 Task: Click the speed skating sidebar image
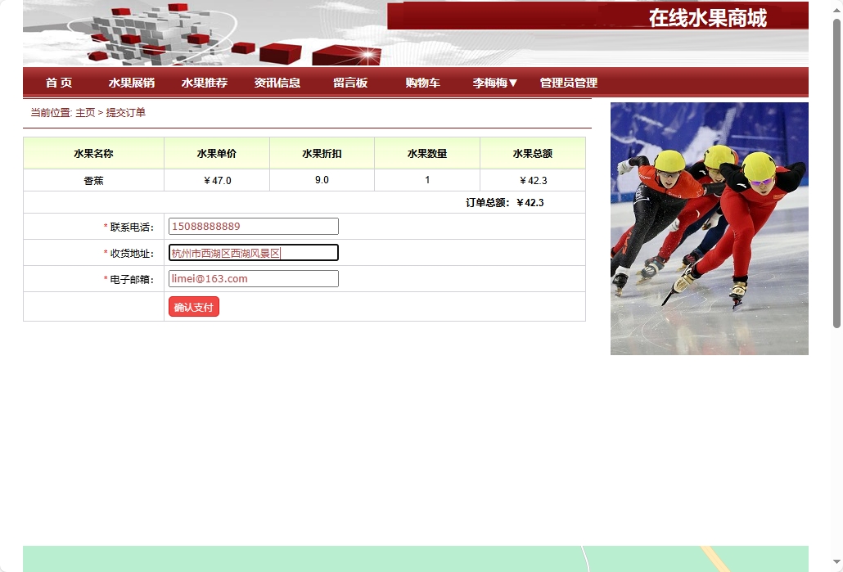[709, 228]
